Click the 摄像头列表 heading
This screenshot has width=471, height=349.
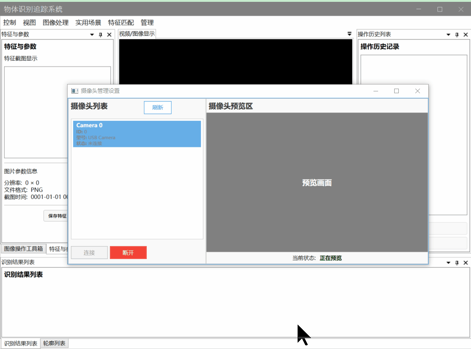(89, 106)
